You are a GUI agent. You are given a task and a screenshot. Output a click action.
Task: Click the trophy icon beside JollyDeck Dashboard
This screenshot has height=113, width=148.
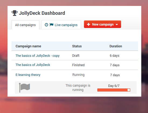click(x=15, y=13)
